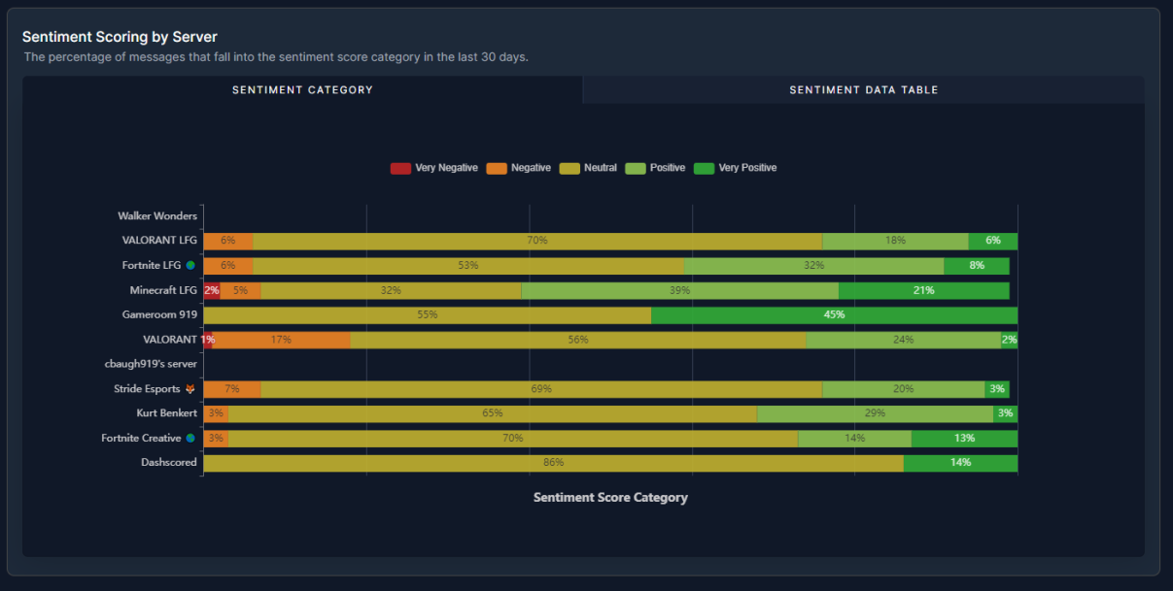Click Kurt Benkert's 29% positive segment
The width and height of the screenshot is (1173, 591).
coord(875,413)
